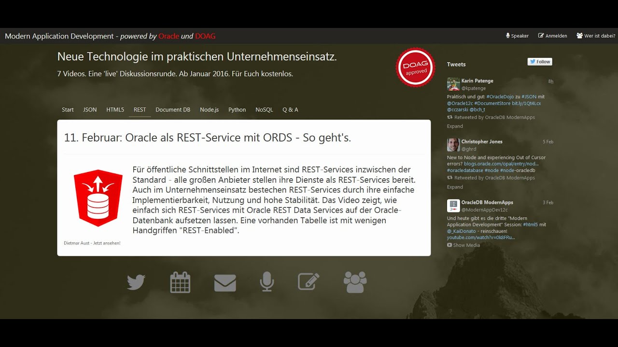Click Modern Application Development site title
This screenshot has width=618, height=347.
click(110, 36)
